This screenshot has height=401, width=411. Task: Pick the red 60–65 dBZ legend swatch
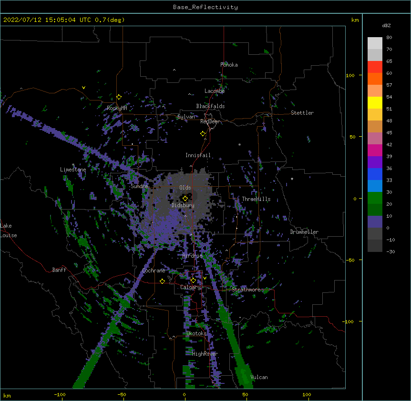click(375, 67)
